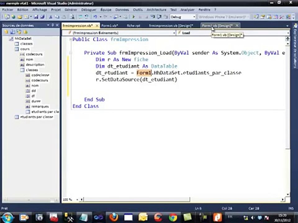Click the Properties Window toolbar icon
This screenshot has width=298, height=223.
[x=263, y=17]
